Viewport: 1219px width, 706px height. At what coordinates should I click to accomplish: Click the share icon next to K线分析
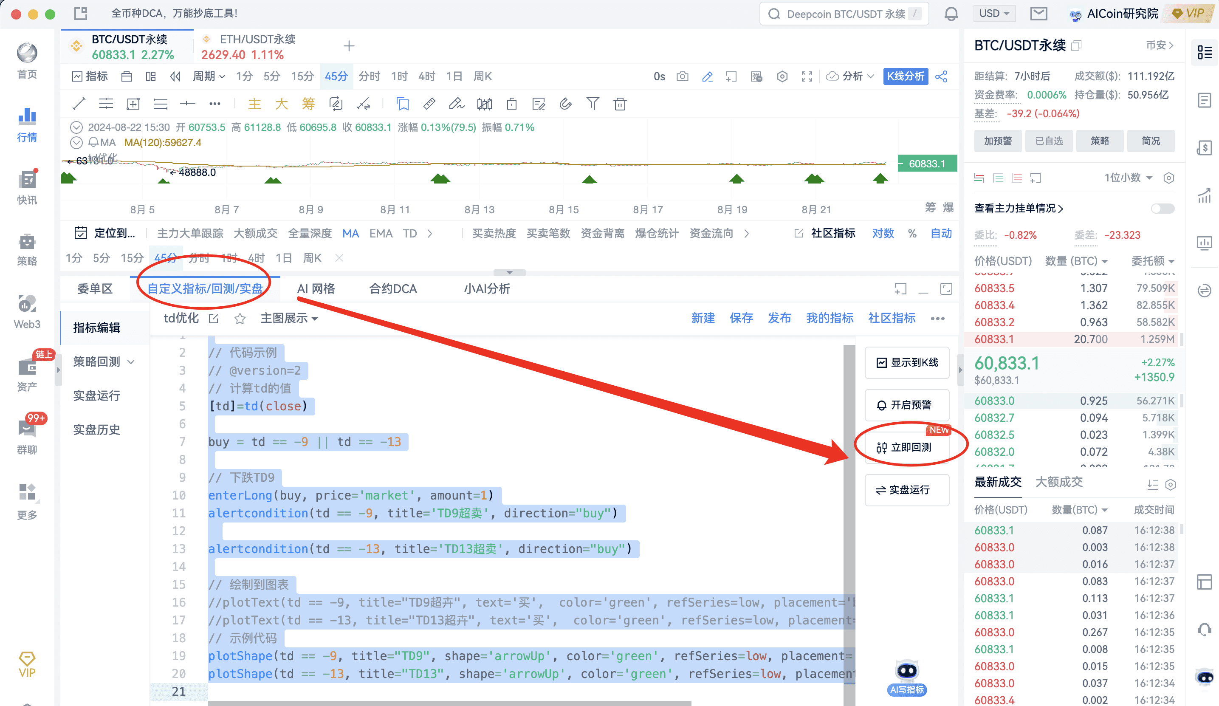[941, 76]
